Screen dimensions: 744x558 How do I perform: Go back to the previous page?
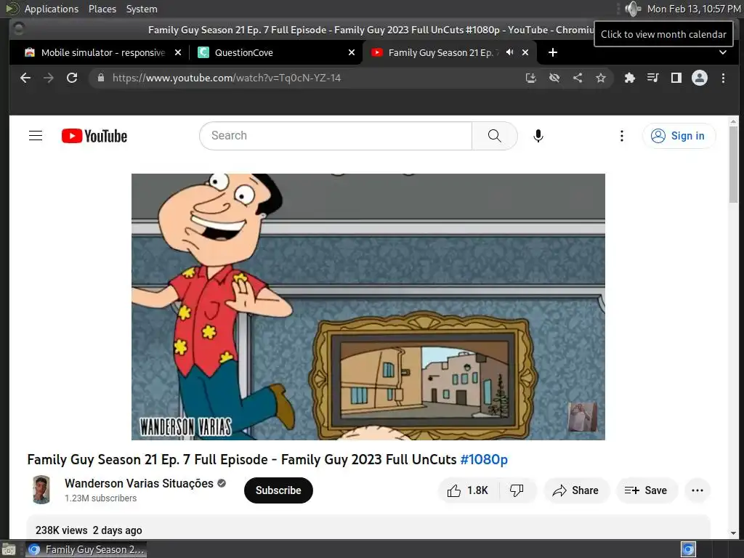pyautogui.click(x=25, y=78)
